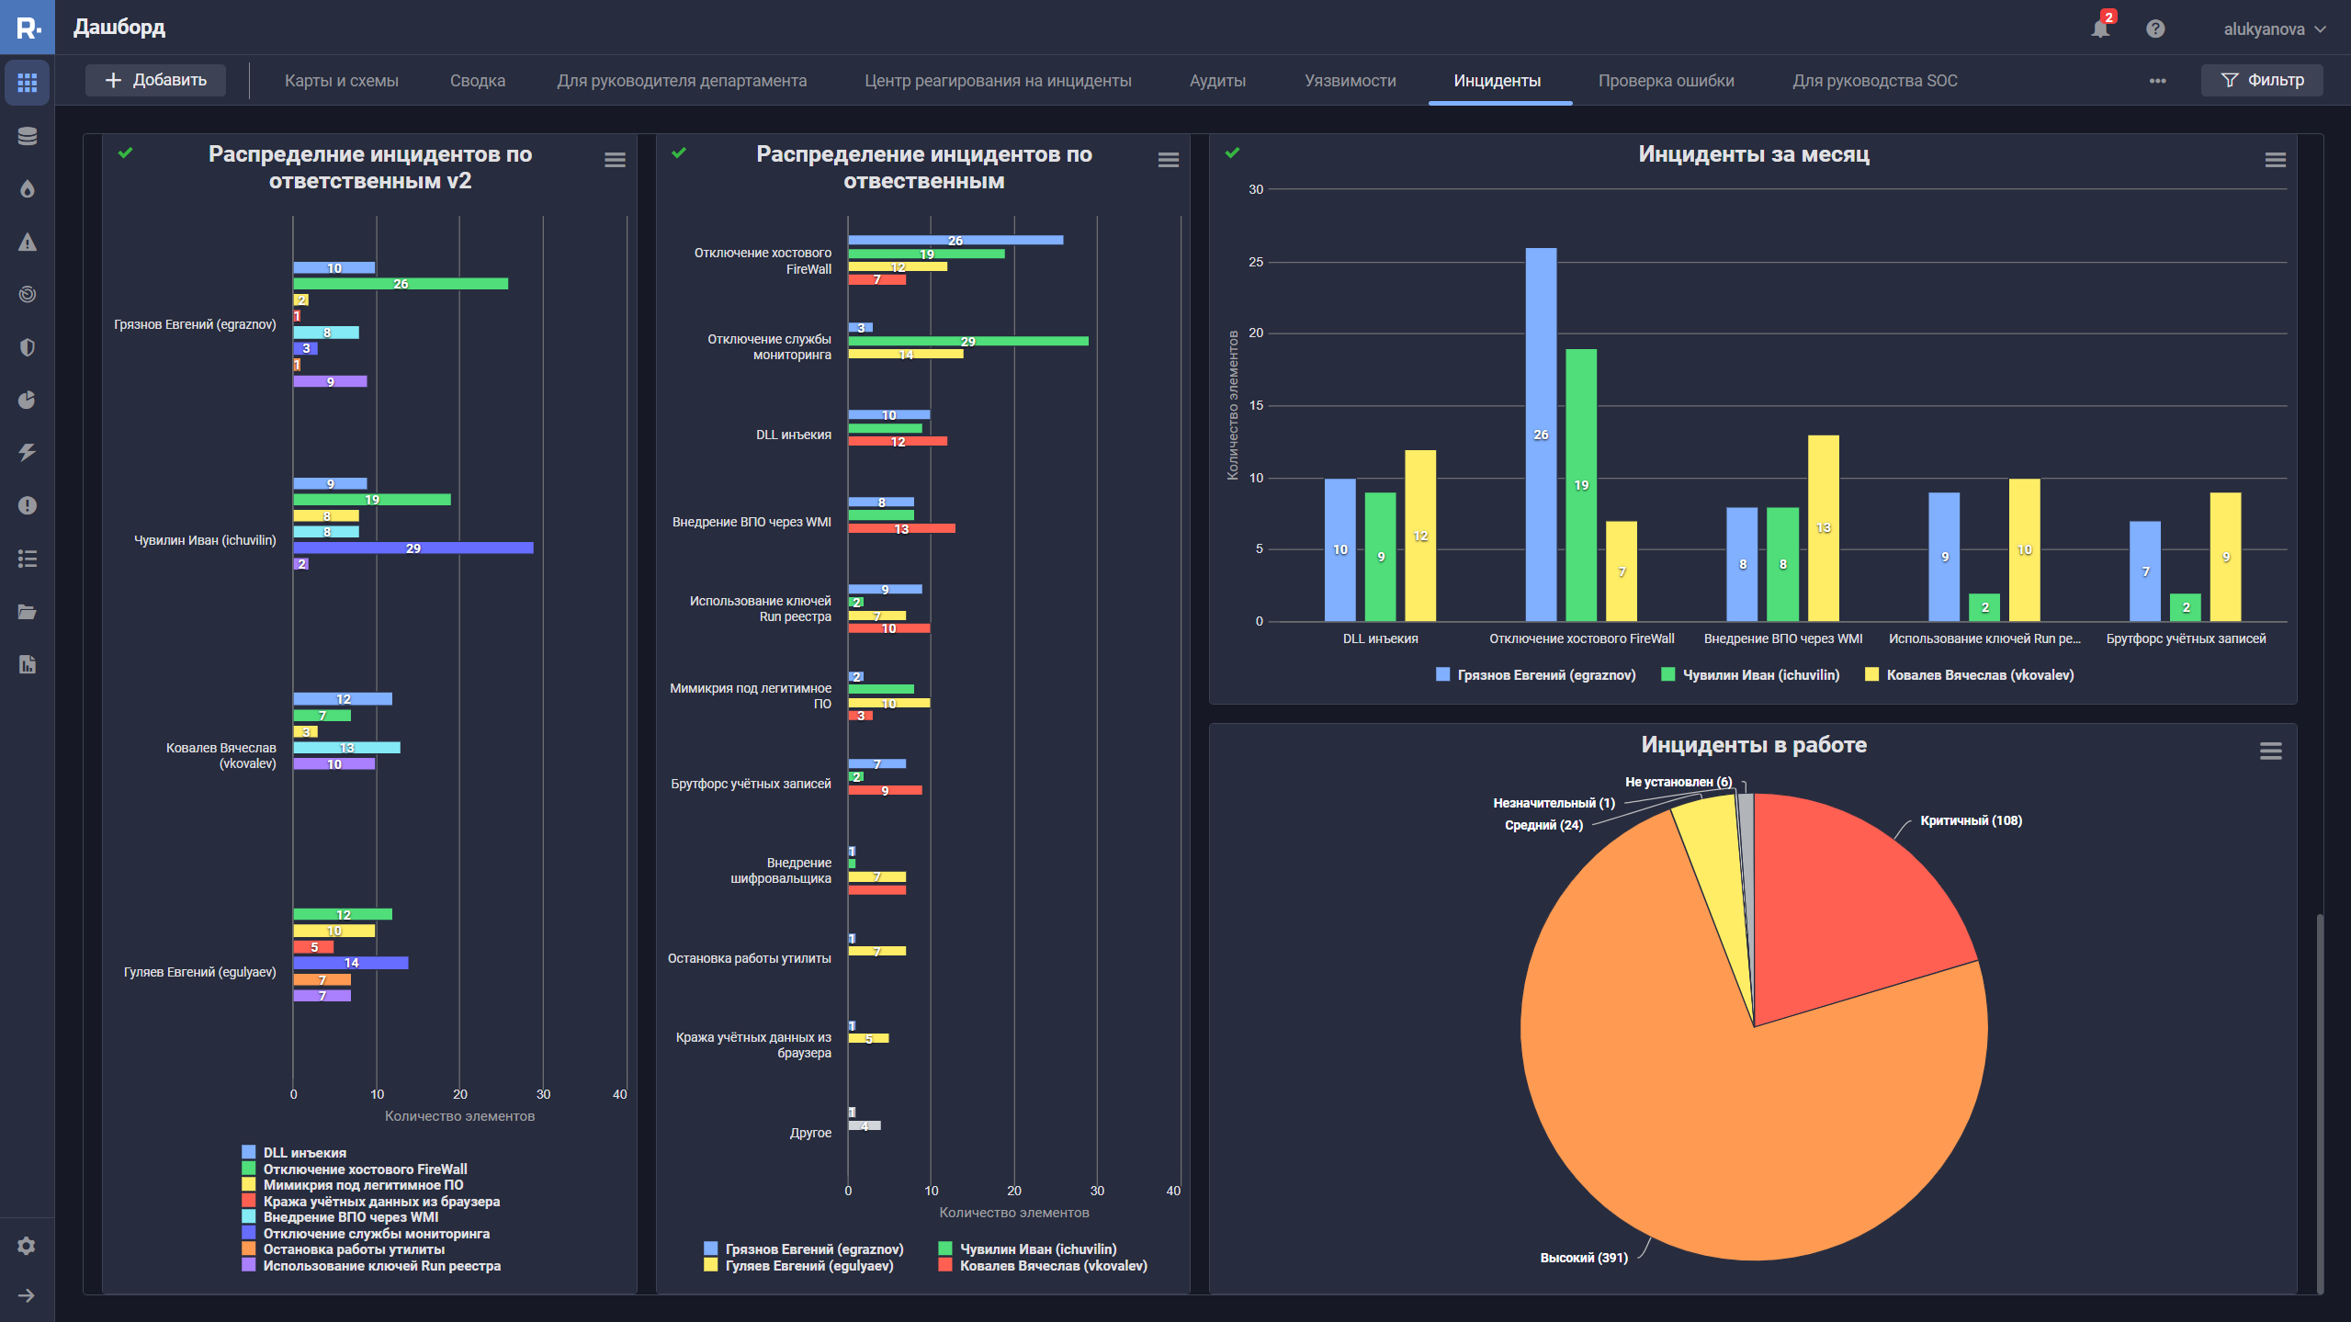Open the warning triangle sidebar icon
Viewport: 2351px width, 1322px height.
[x=28, y=242]
